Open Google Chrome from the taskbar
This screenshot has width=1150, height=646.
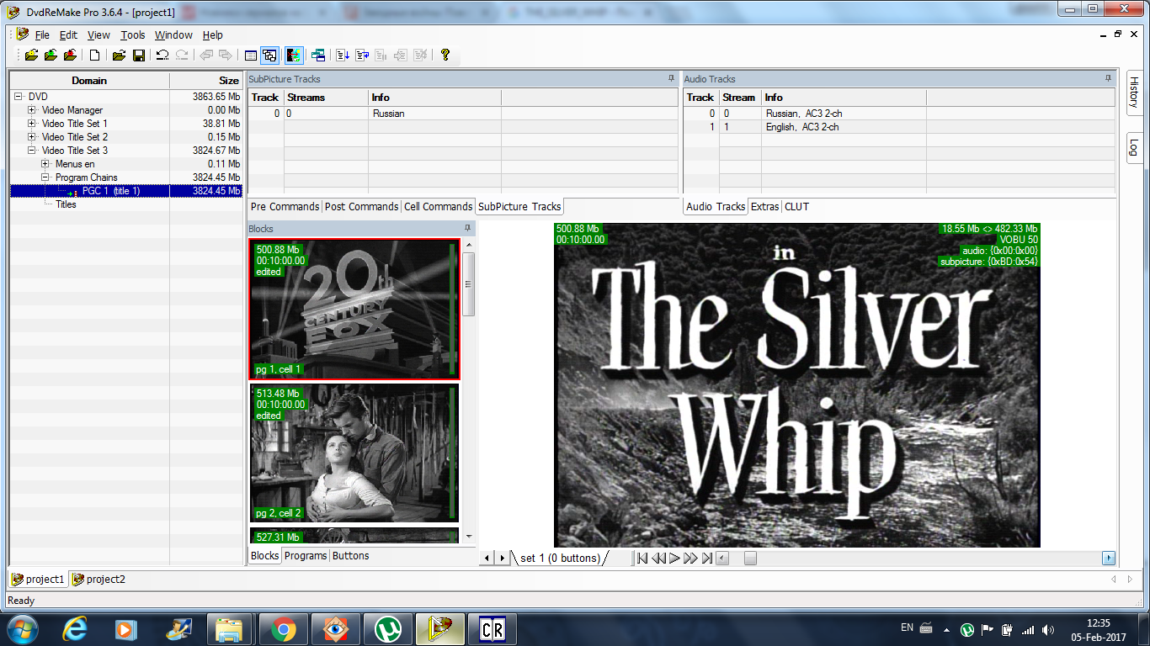[x=284, y=629]
